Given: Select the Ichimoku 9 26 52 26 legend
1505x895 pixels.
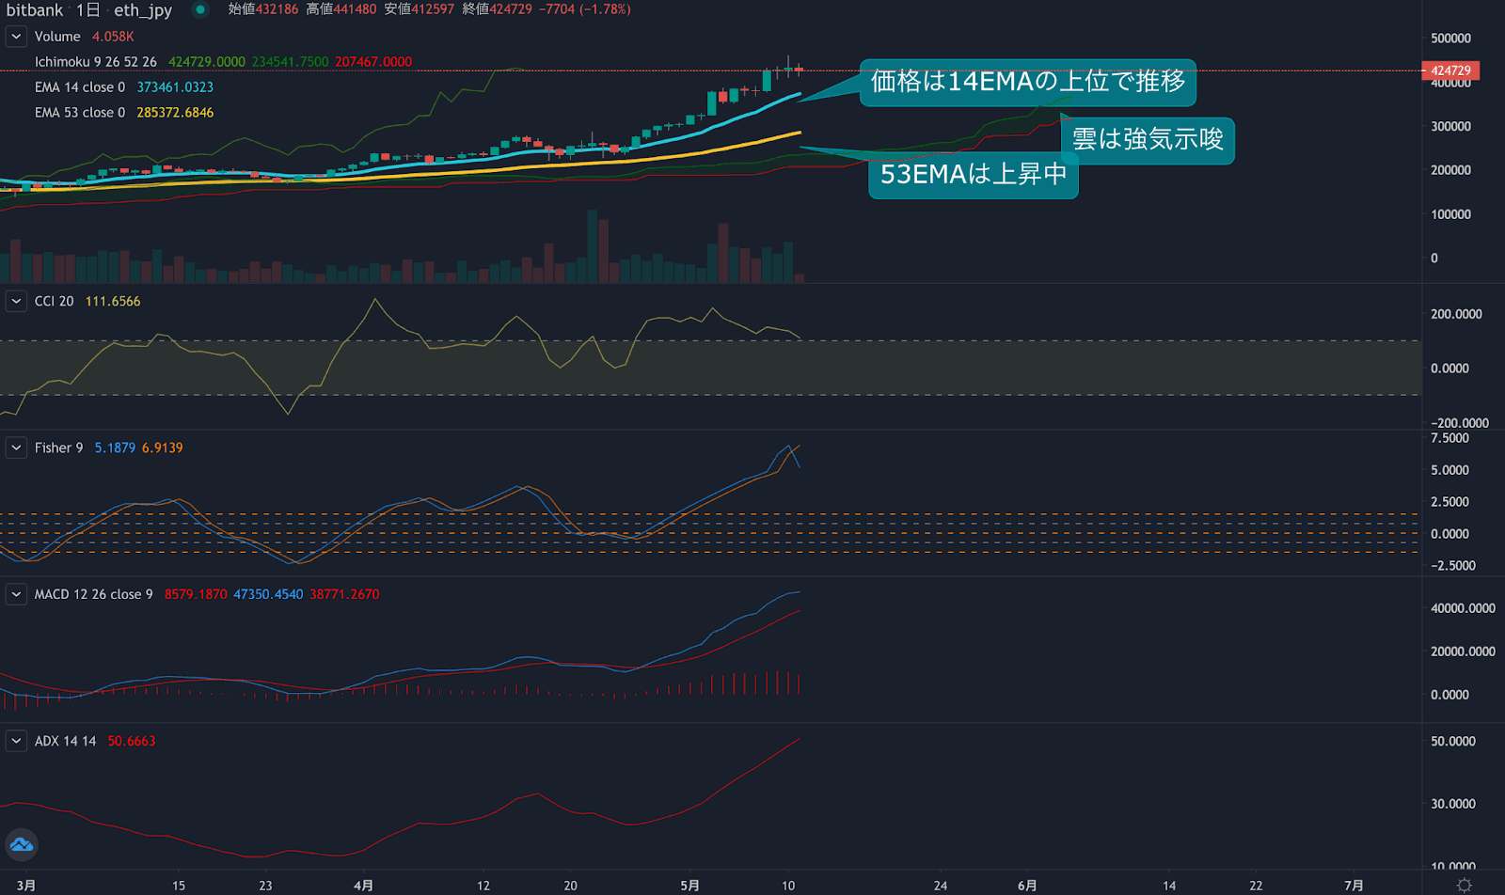Looking at the screenshot, I should click(95, 62).
